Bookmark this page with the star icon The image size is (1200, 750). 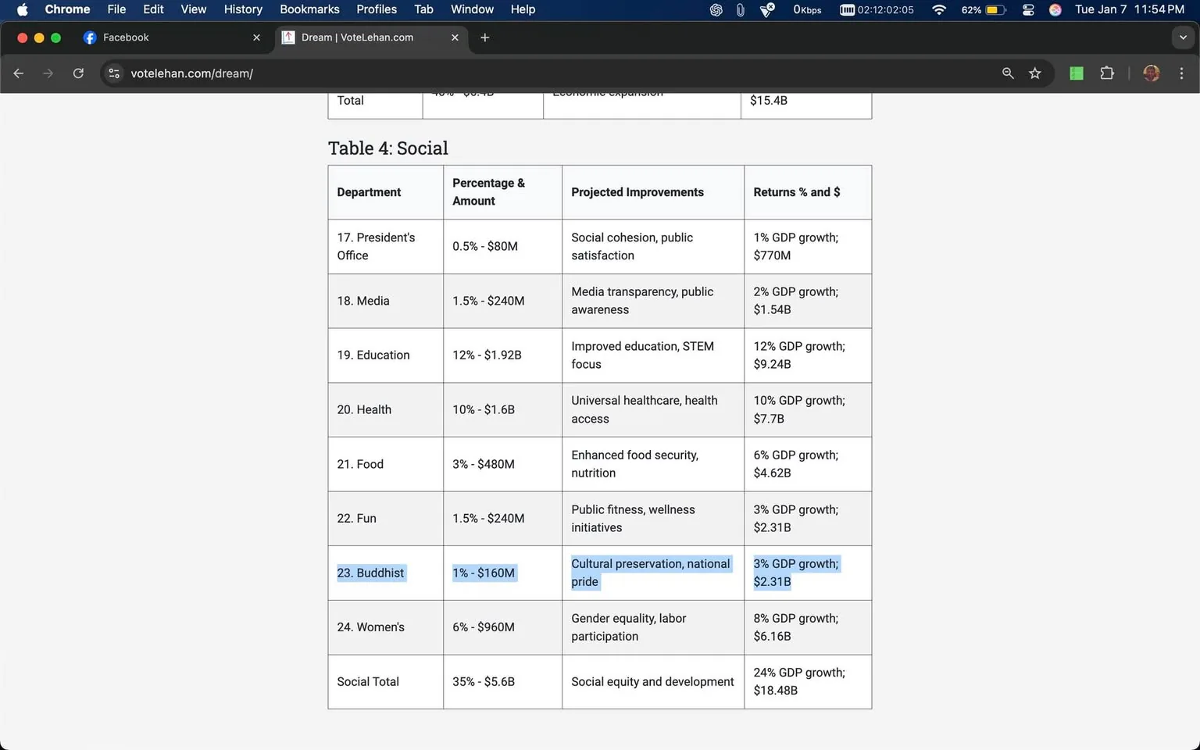[1035, 73]
